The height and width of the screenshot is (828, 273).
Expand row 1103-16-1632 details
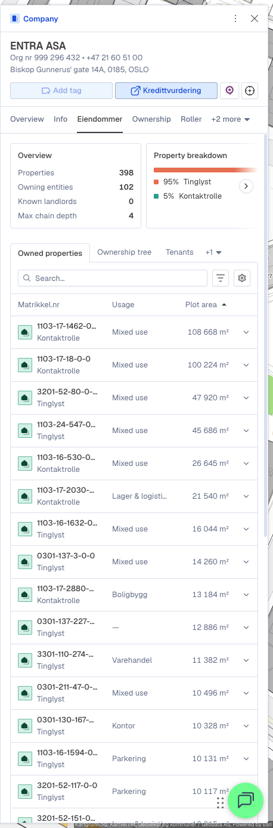(x=246, y=529)
